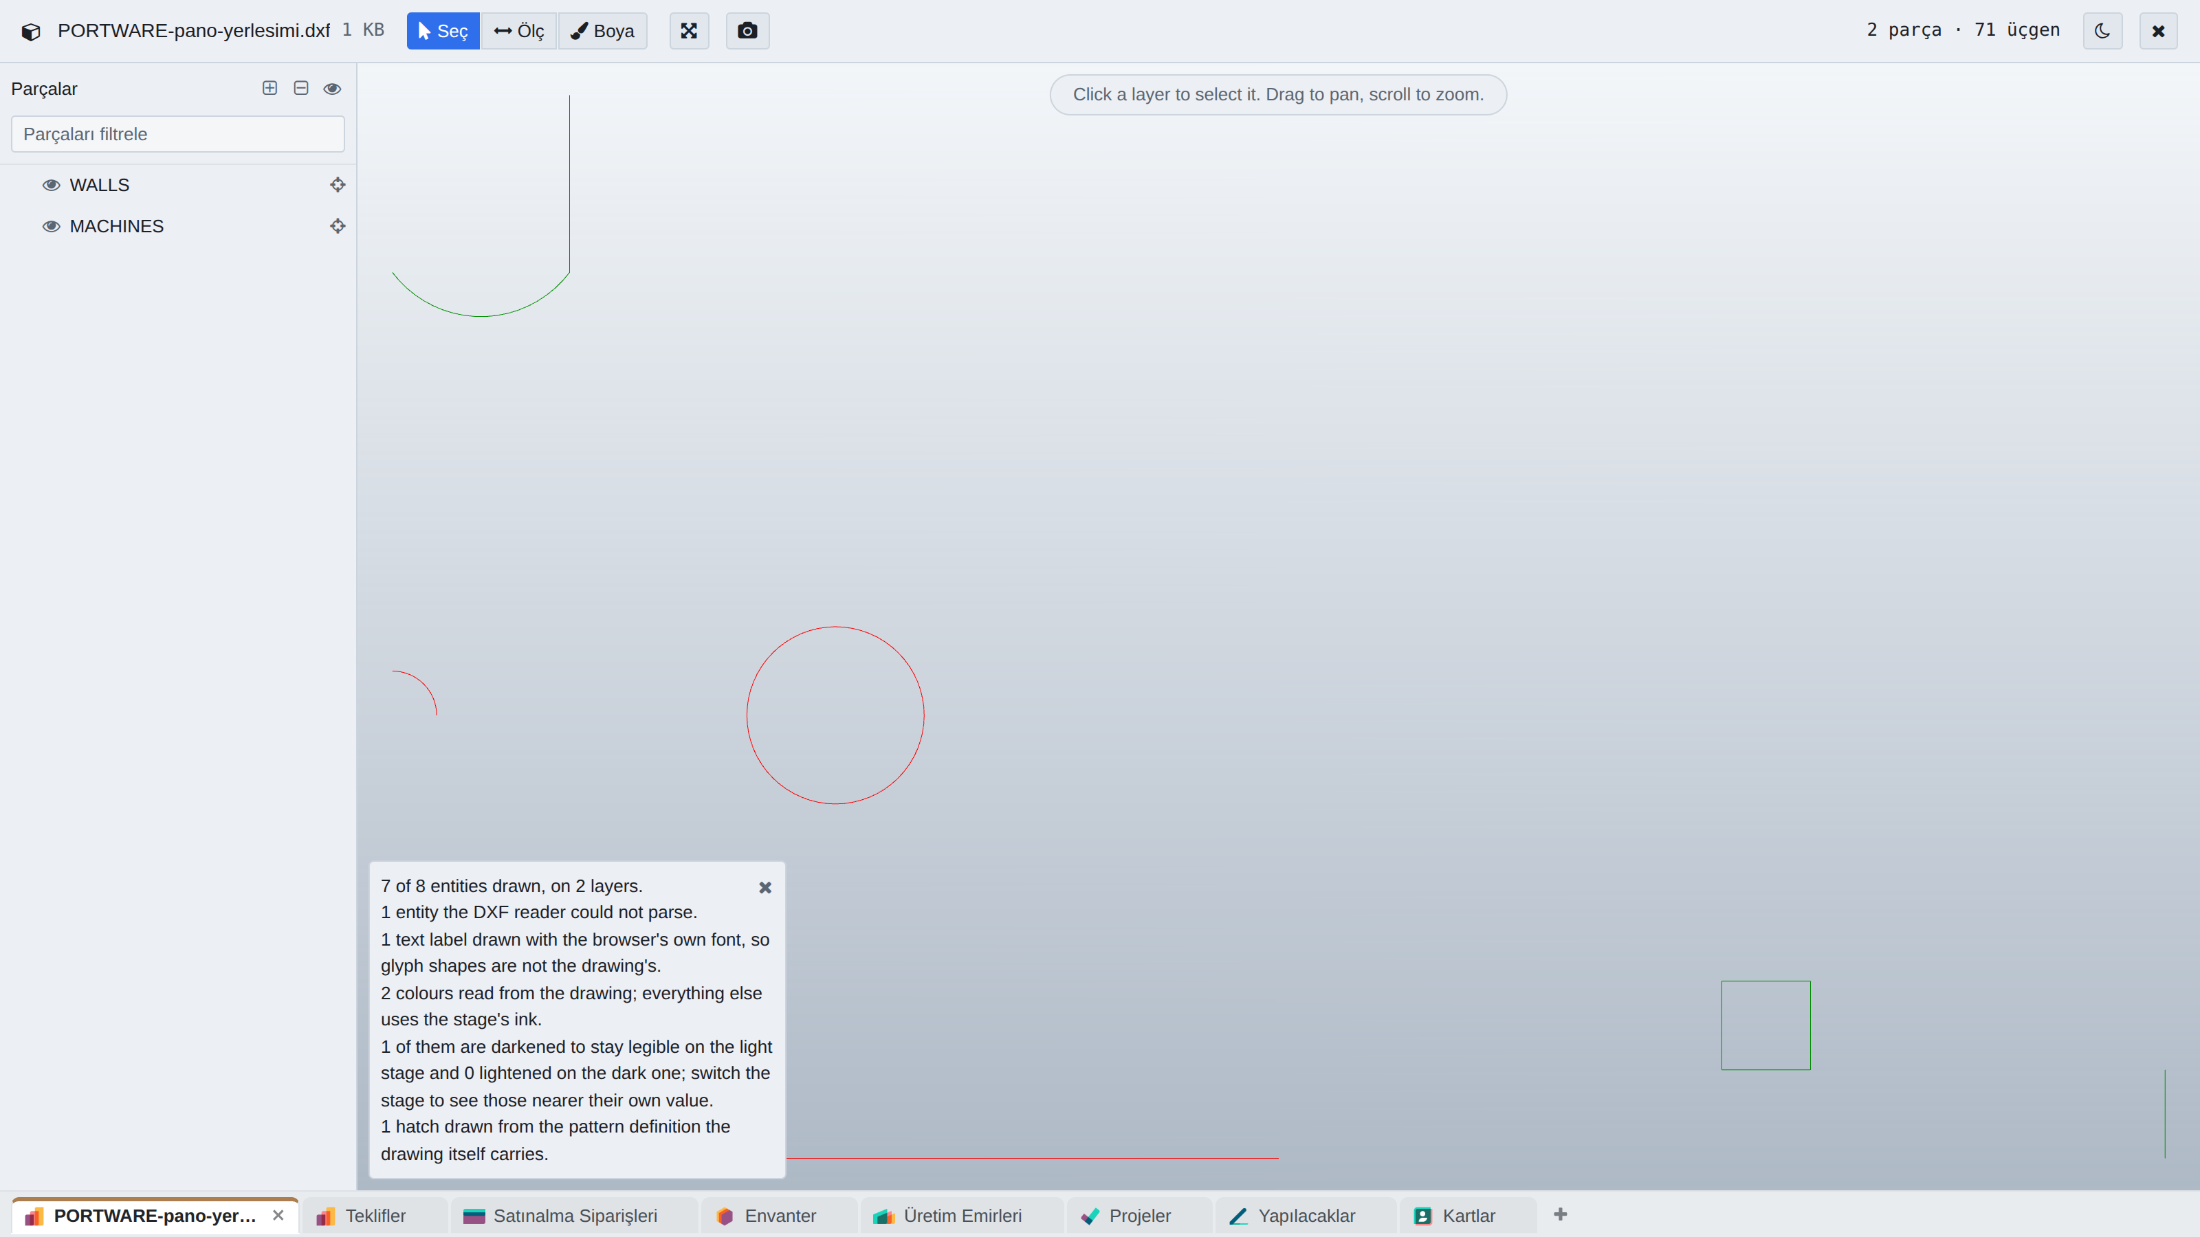Select the WALLS layer row
This screenshot has height=1237, width=2200.
(177, 186)
